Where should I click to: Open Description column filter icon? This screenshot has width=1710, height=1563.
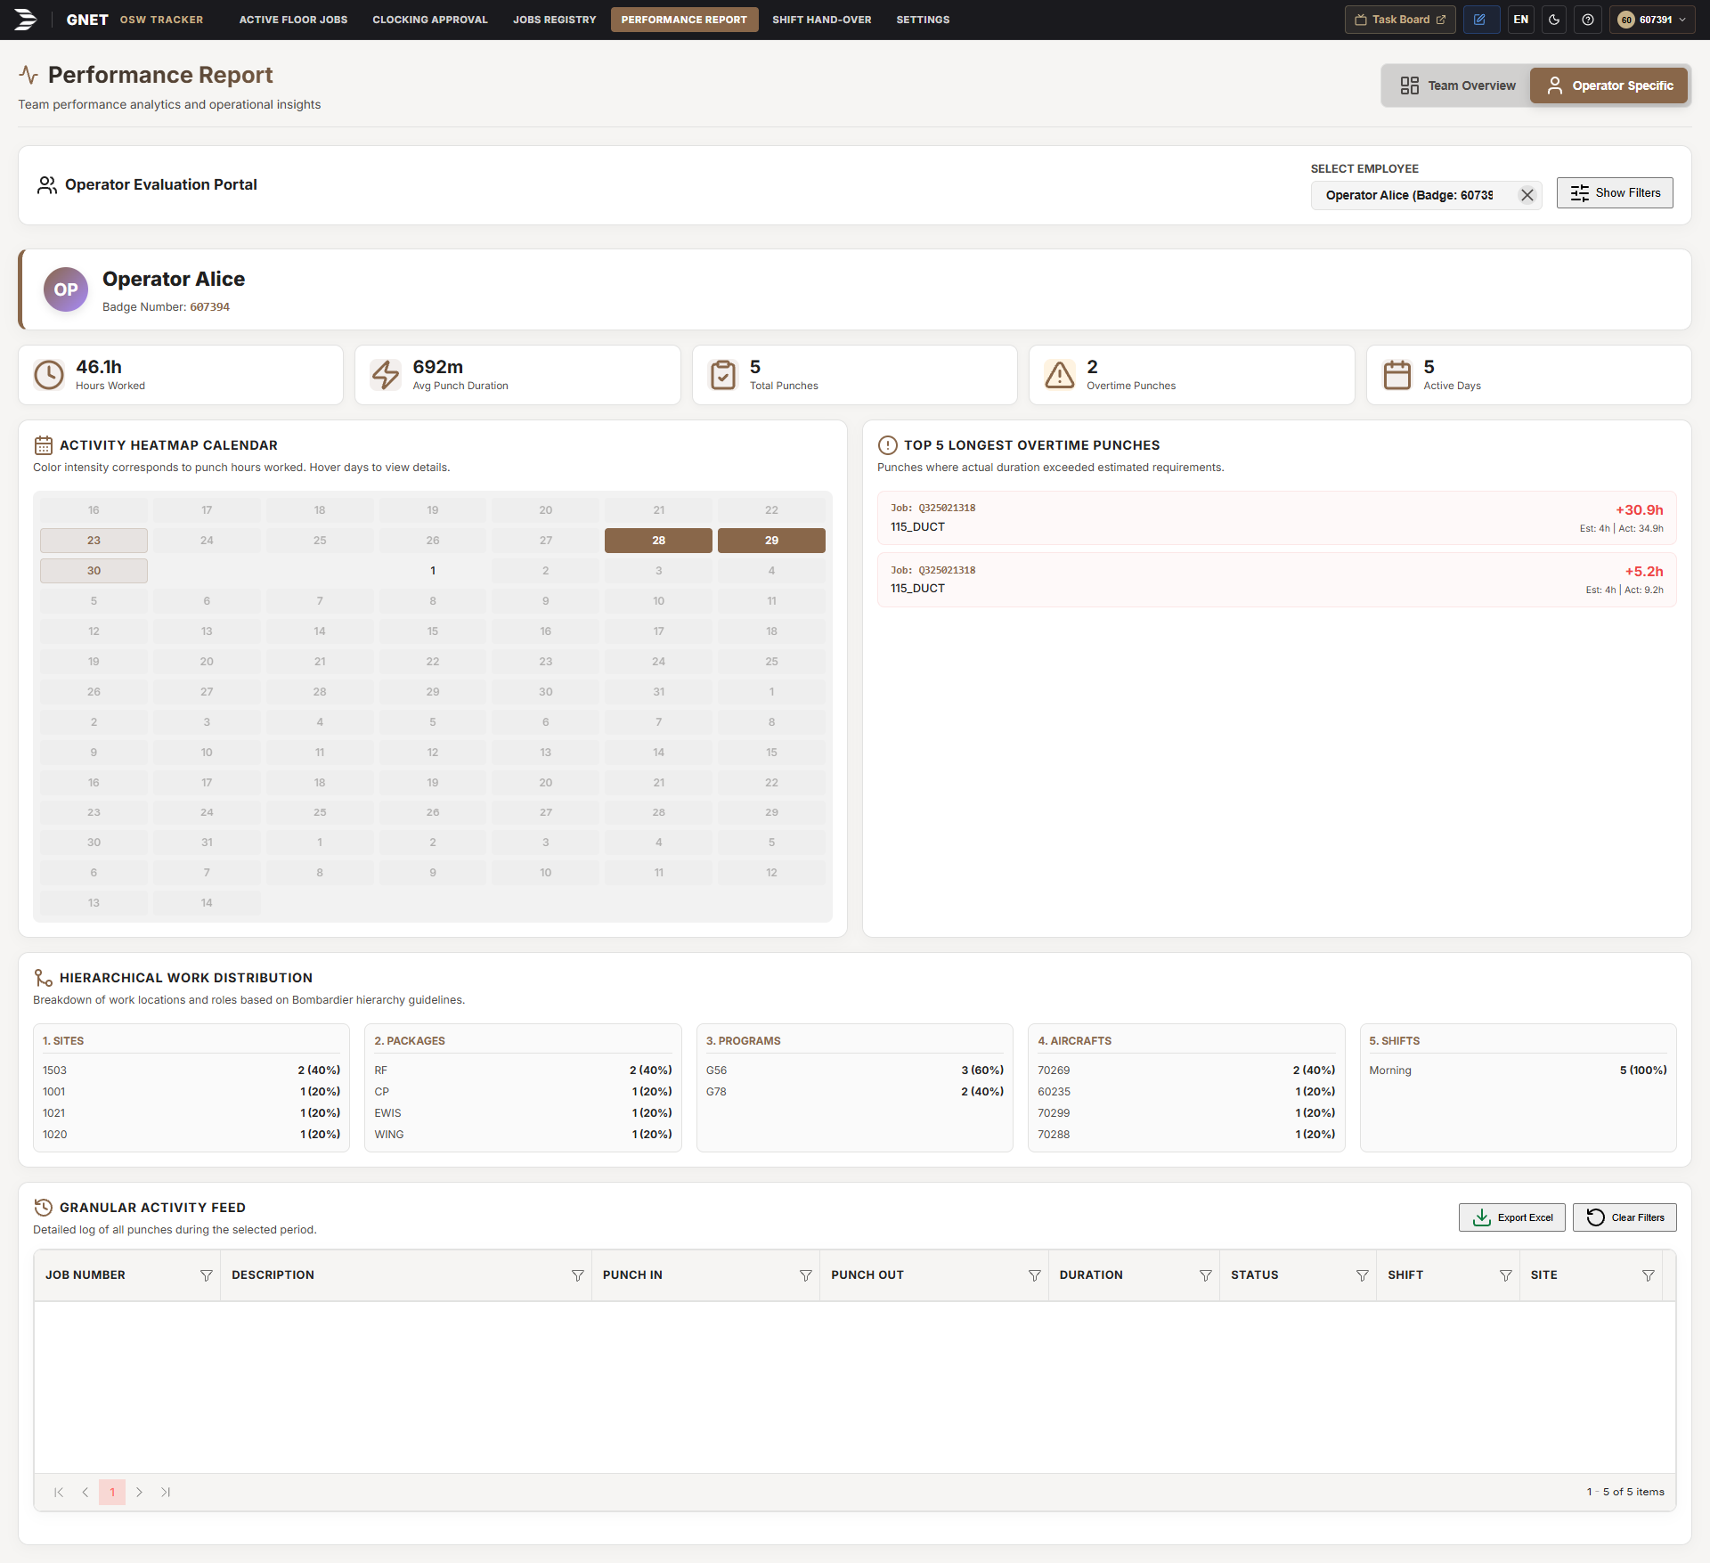(578, 1275)
